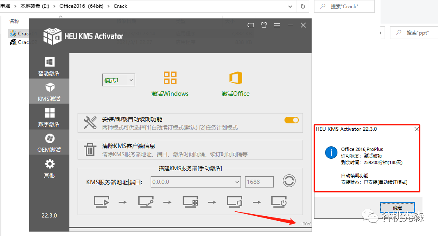Expand the 模式1 mode dropdown

(x=119, y=80)
